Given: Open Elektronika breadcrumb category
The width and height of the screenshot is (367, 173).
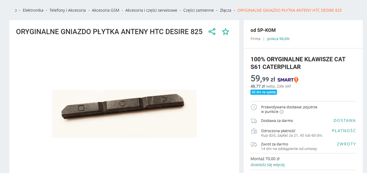Looking at the screenshot, I should 33,10.
